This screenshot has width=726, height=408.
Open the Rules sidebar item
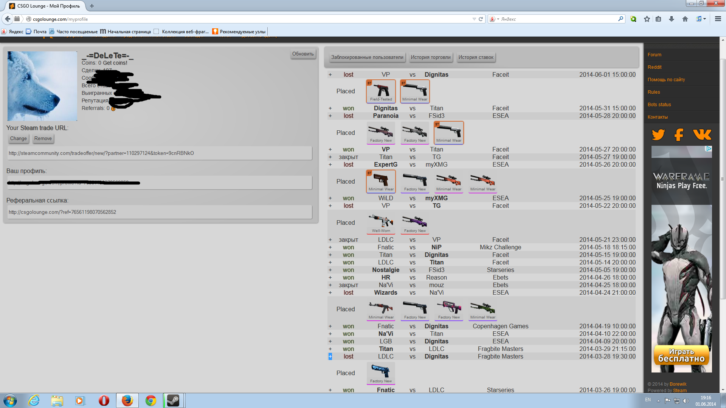653,92
